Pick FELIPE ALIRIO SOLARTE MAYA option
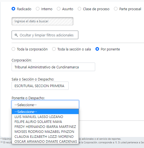Viewport: 144px width, 148px height. point(45,122)
